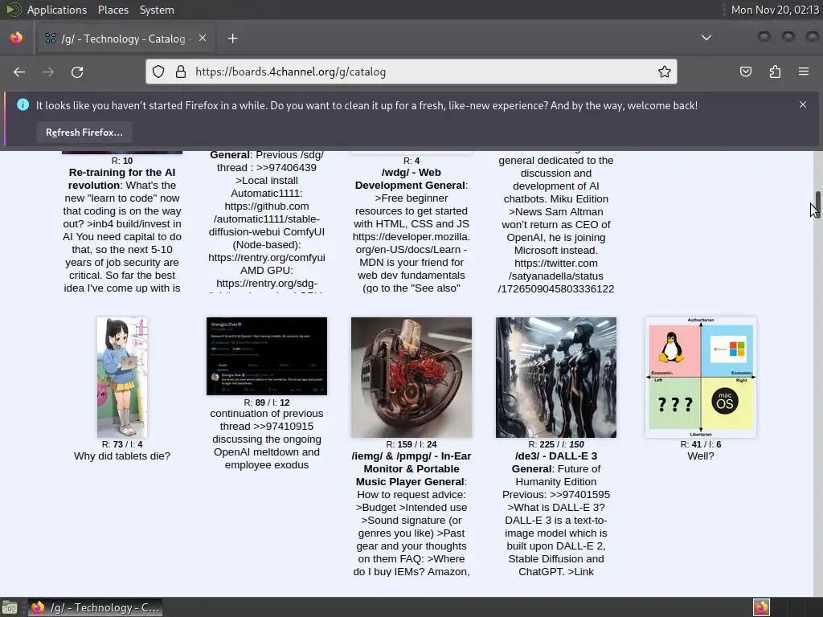This screenshot has height=617, width=823.
Task: Open the Firefox hamburger application menu
Action: (x=804, y=72)
